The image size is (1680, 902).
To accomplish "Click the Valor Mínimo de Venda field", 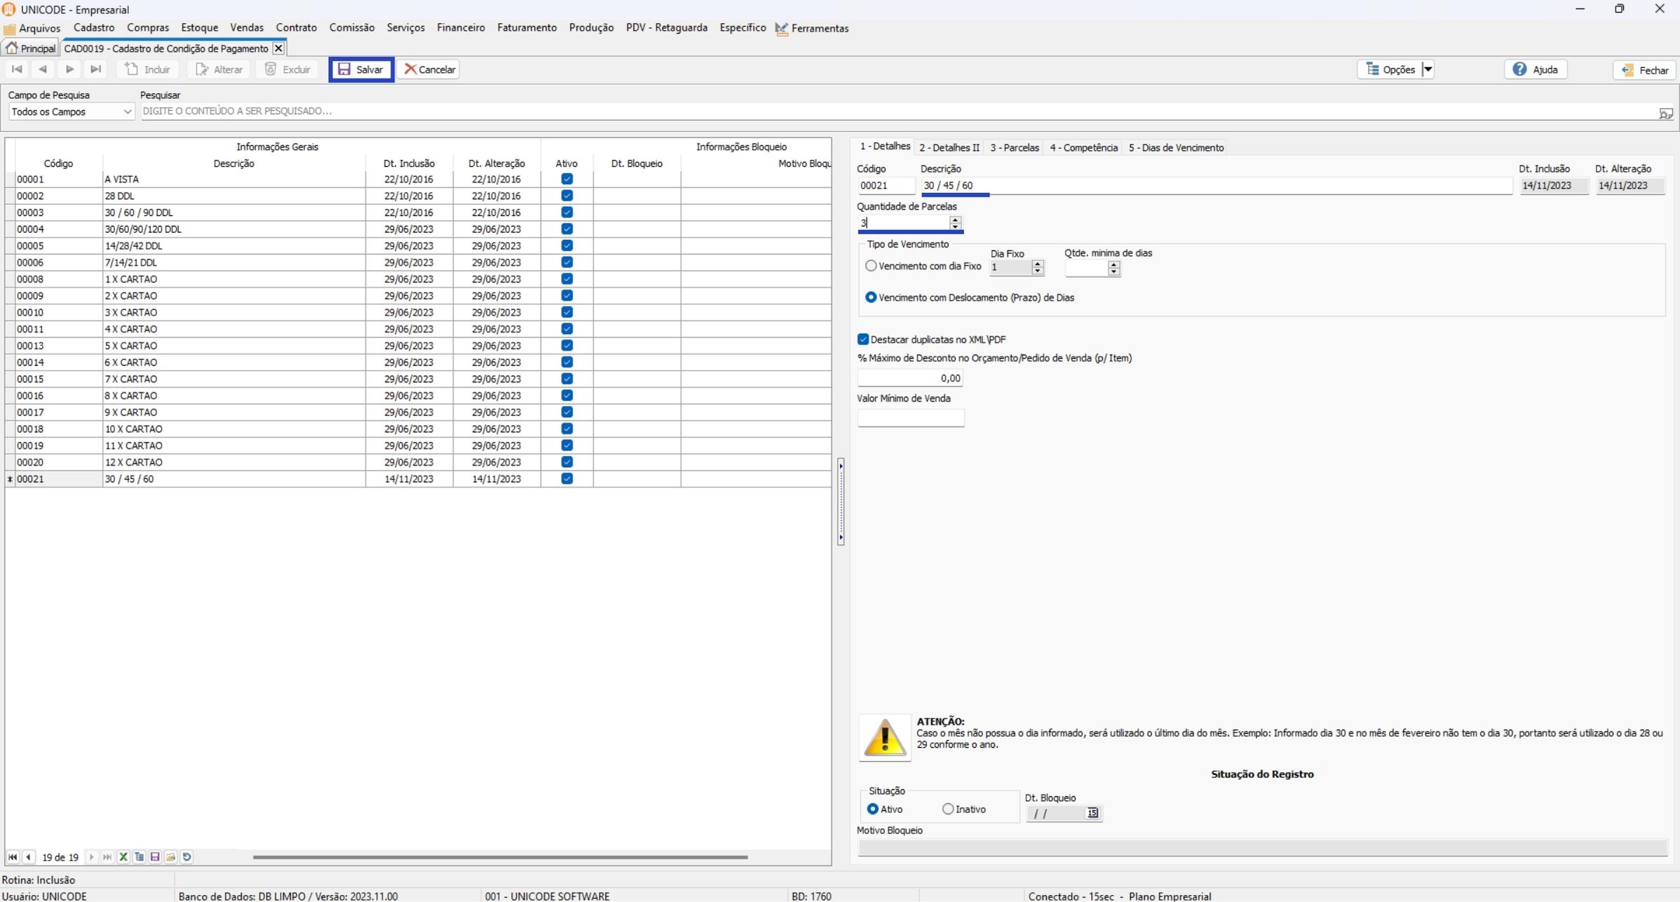I will pos(910,418).
